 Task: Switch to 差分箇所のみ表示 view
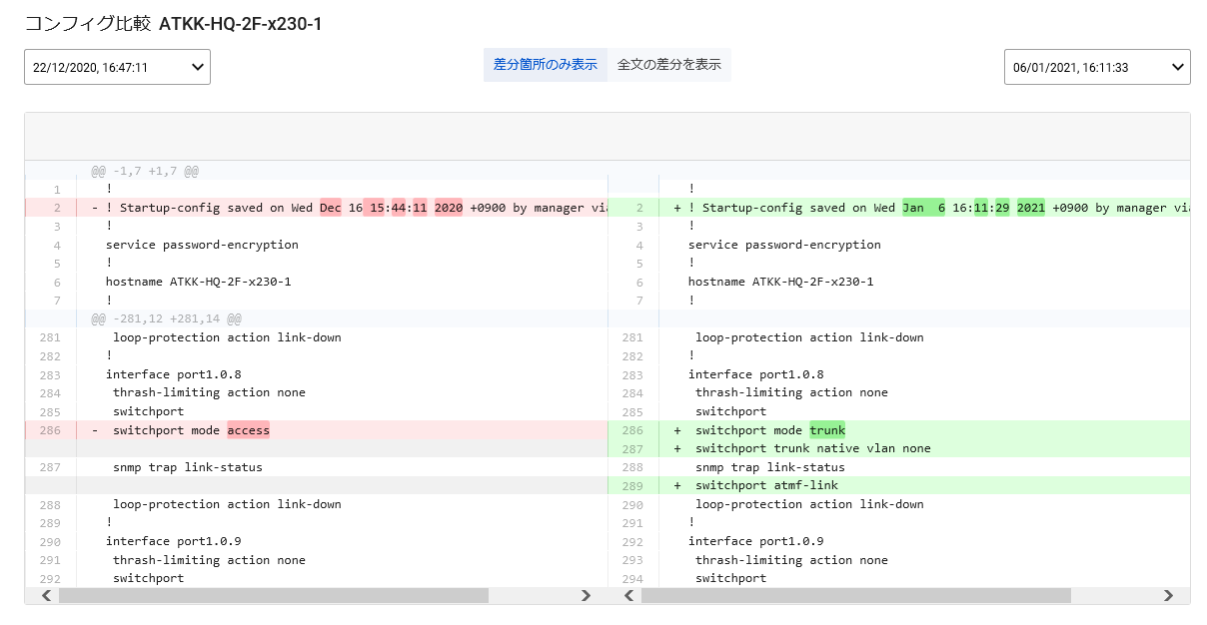point(545,65)
